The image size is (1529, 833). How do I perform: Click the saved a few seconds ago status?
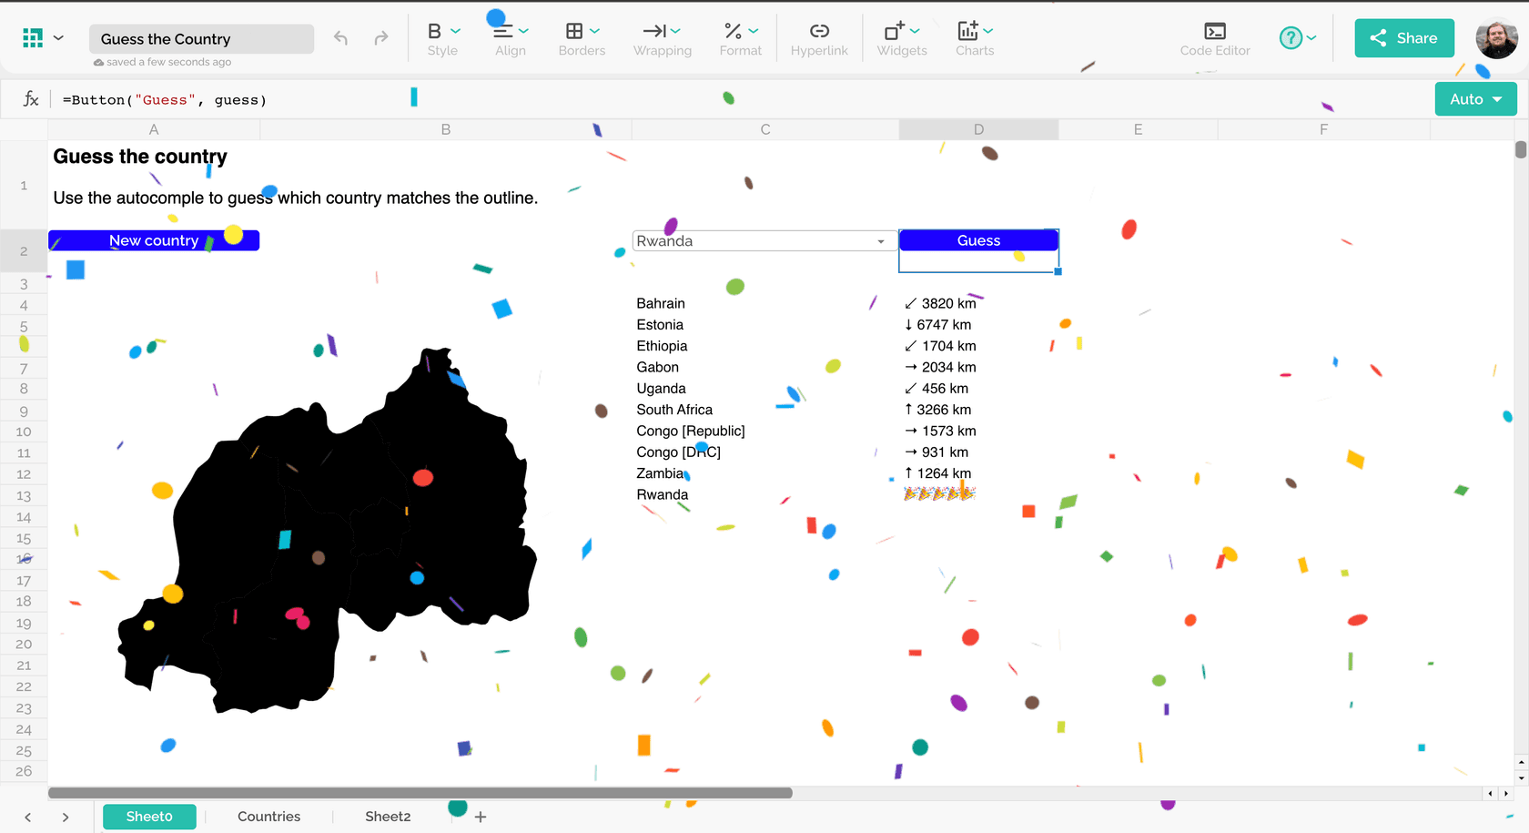point(163,62)
